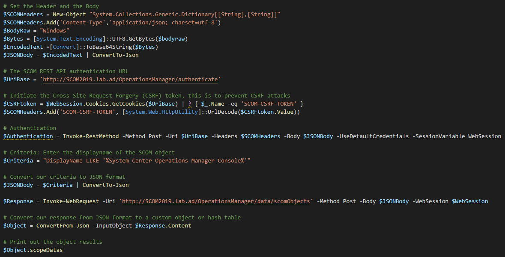505x257 pixels.
Task: Click the ConvertFrom-Json cmdlet
Action: [63, 225]
